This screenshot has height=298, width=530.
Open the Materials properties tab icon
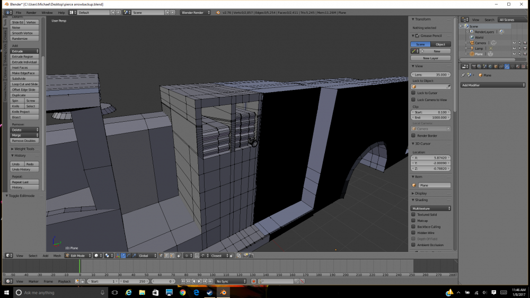point(518,66)
